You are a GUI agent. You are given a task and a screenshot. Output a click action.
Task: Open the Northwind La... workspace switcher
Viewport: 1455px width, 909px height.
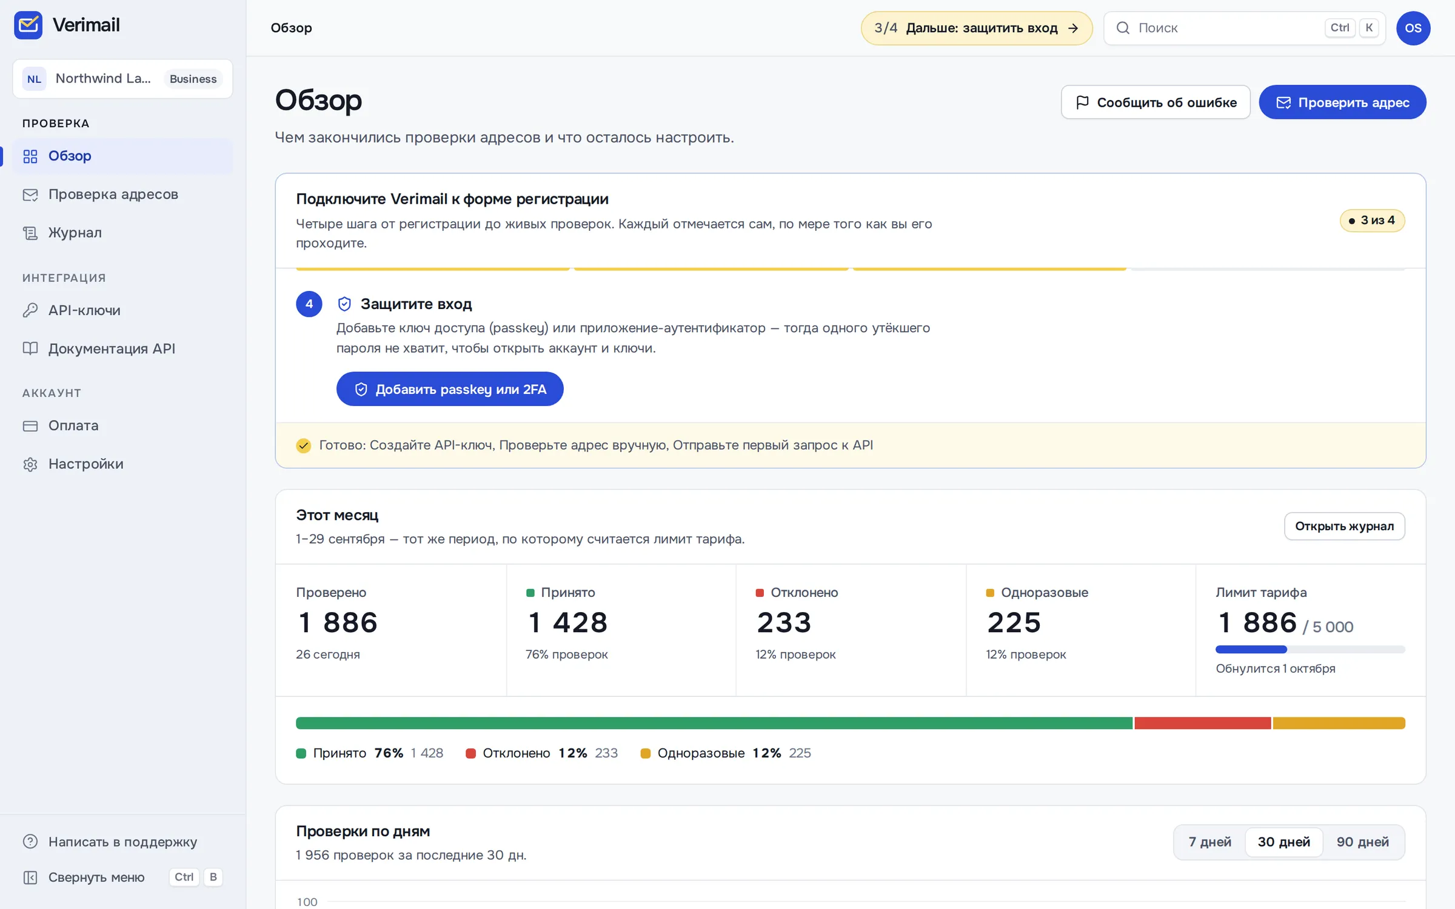click(122, 79)
